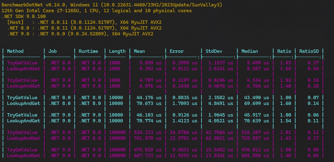Click StdDev value 2.6141 us
This screenshot has width=334, height=162.
221,68
